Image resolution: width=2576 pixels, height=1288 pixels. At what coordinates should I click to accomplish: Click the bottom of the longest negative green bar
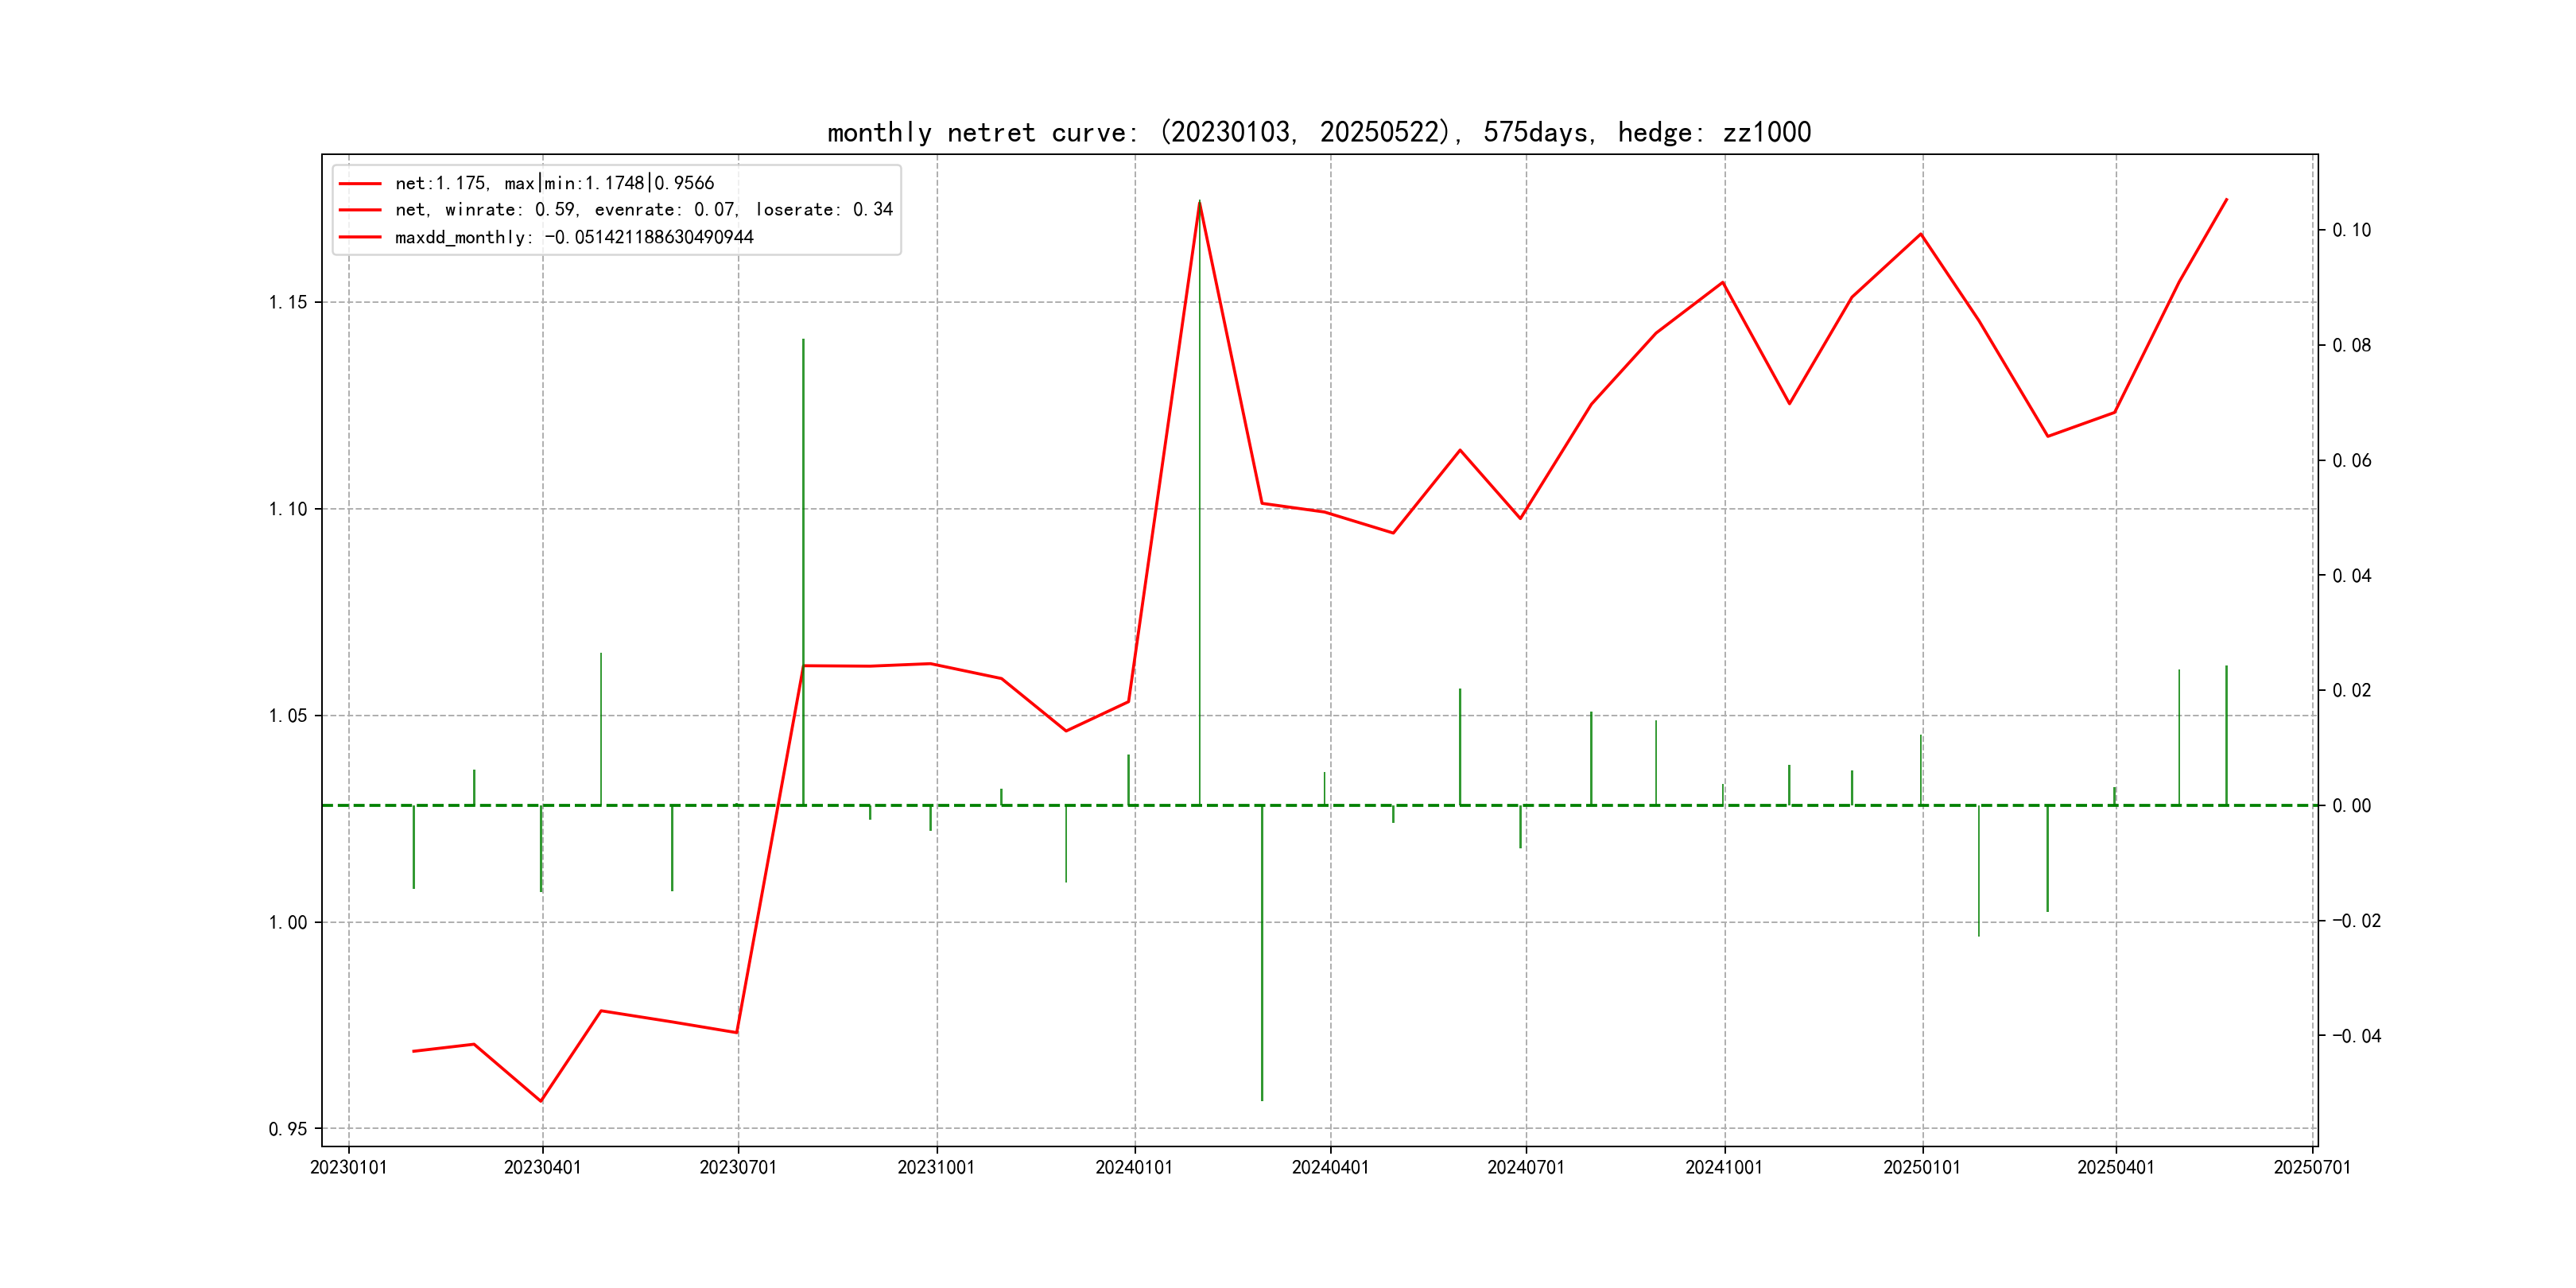click(1262, 1099)
